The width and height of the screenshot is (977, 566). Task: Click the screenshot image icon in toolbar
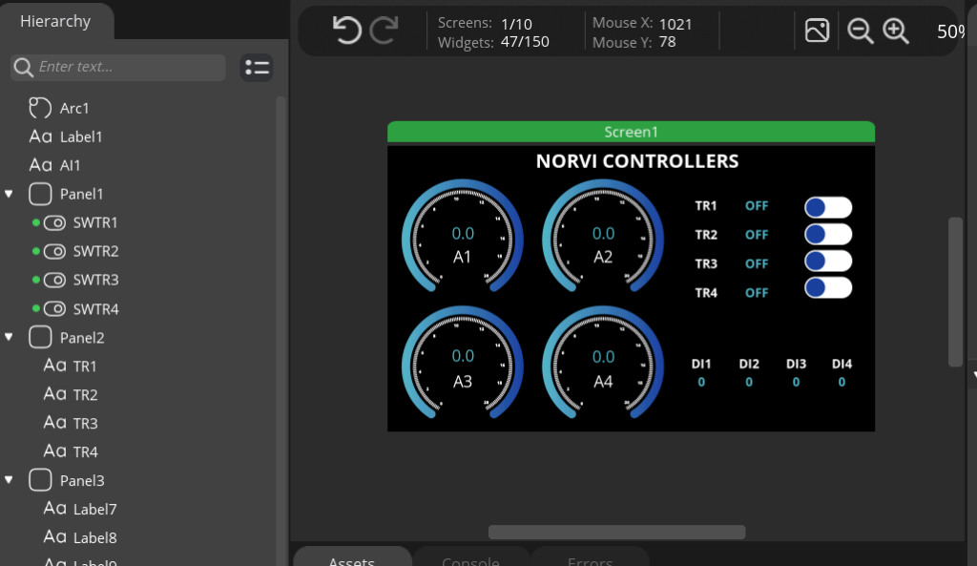point(817,31)
